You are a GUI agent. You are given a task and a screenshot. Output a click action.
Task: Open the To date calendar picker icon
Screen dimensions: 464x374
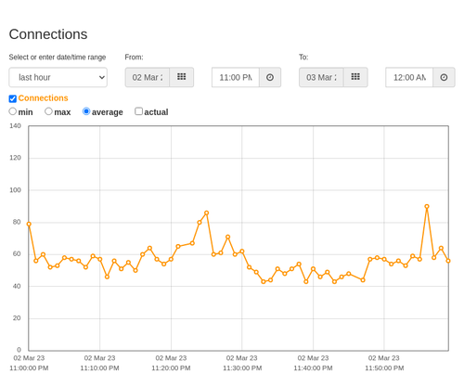[355, 77]
